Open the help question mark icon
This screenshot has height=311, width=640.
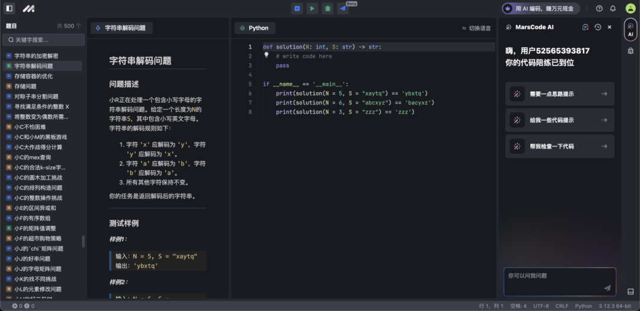[x=599, y=8]
